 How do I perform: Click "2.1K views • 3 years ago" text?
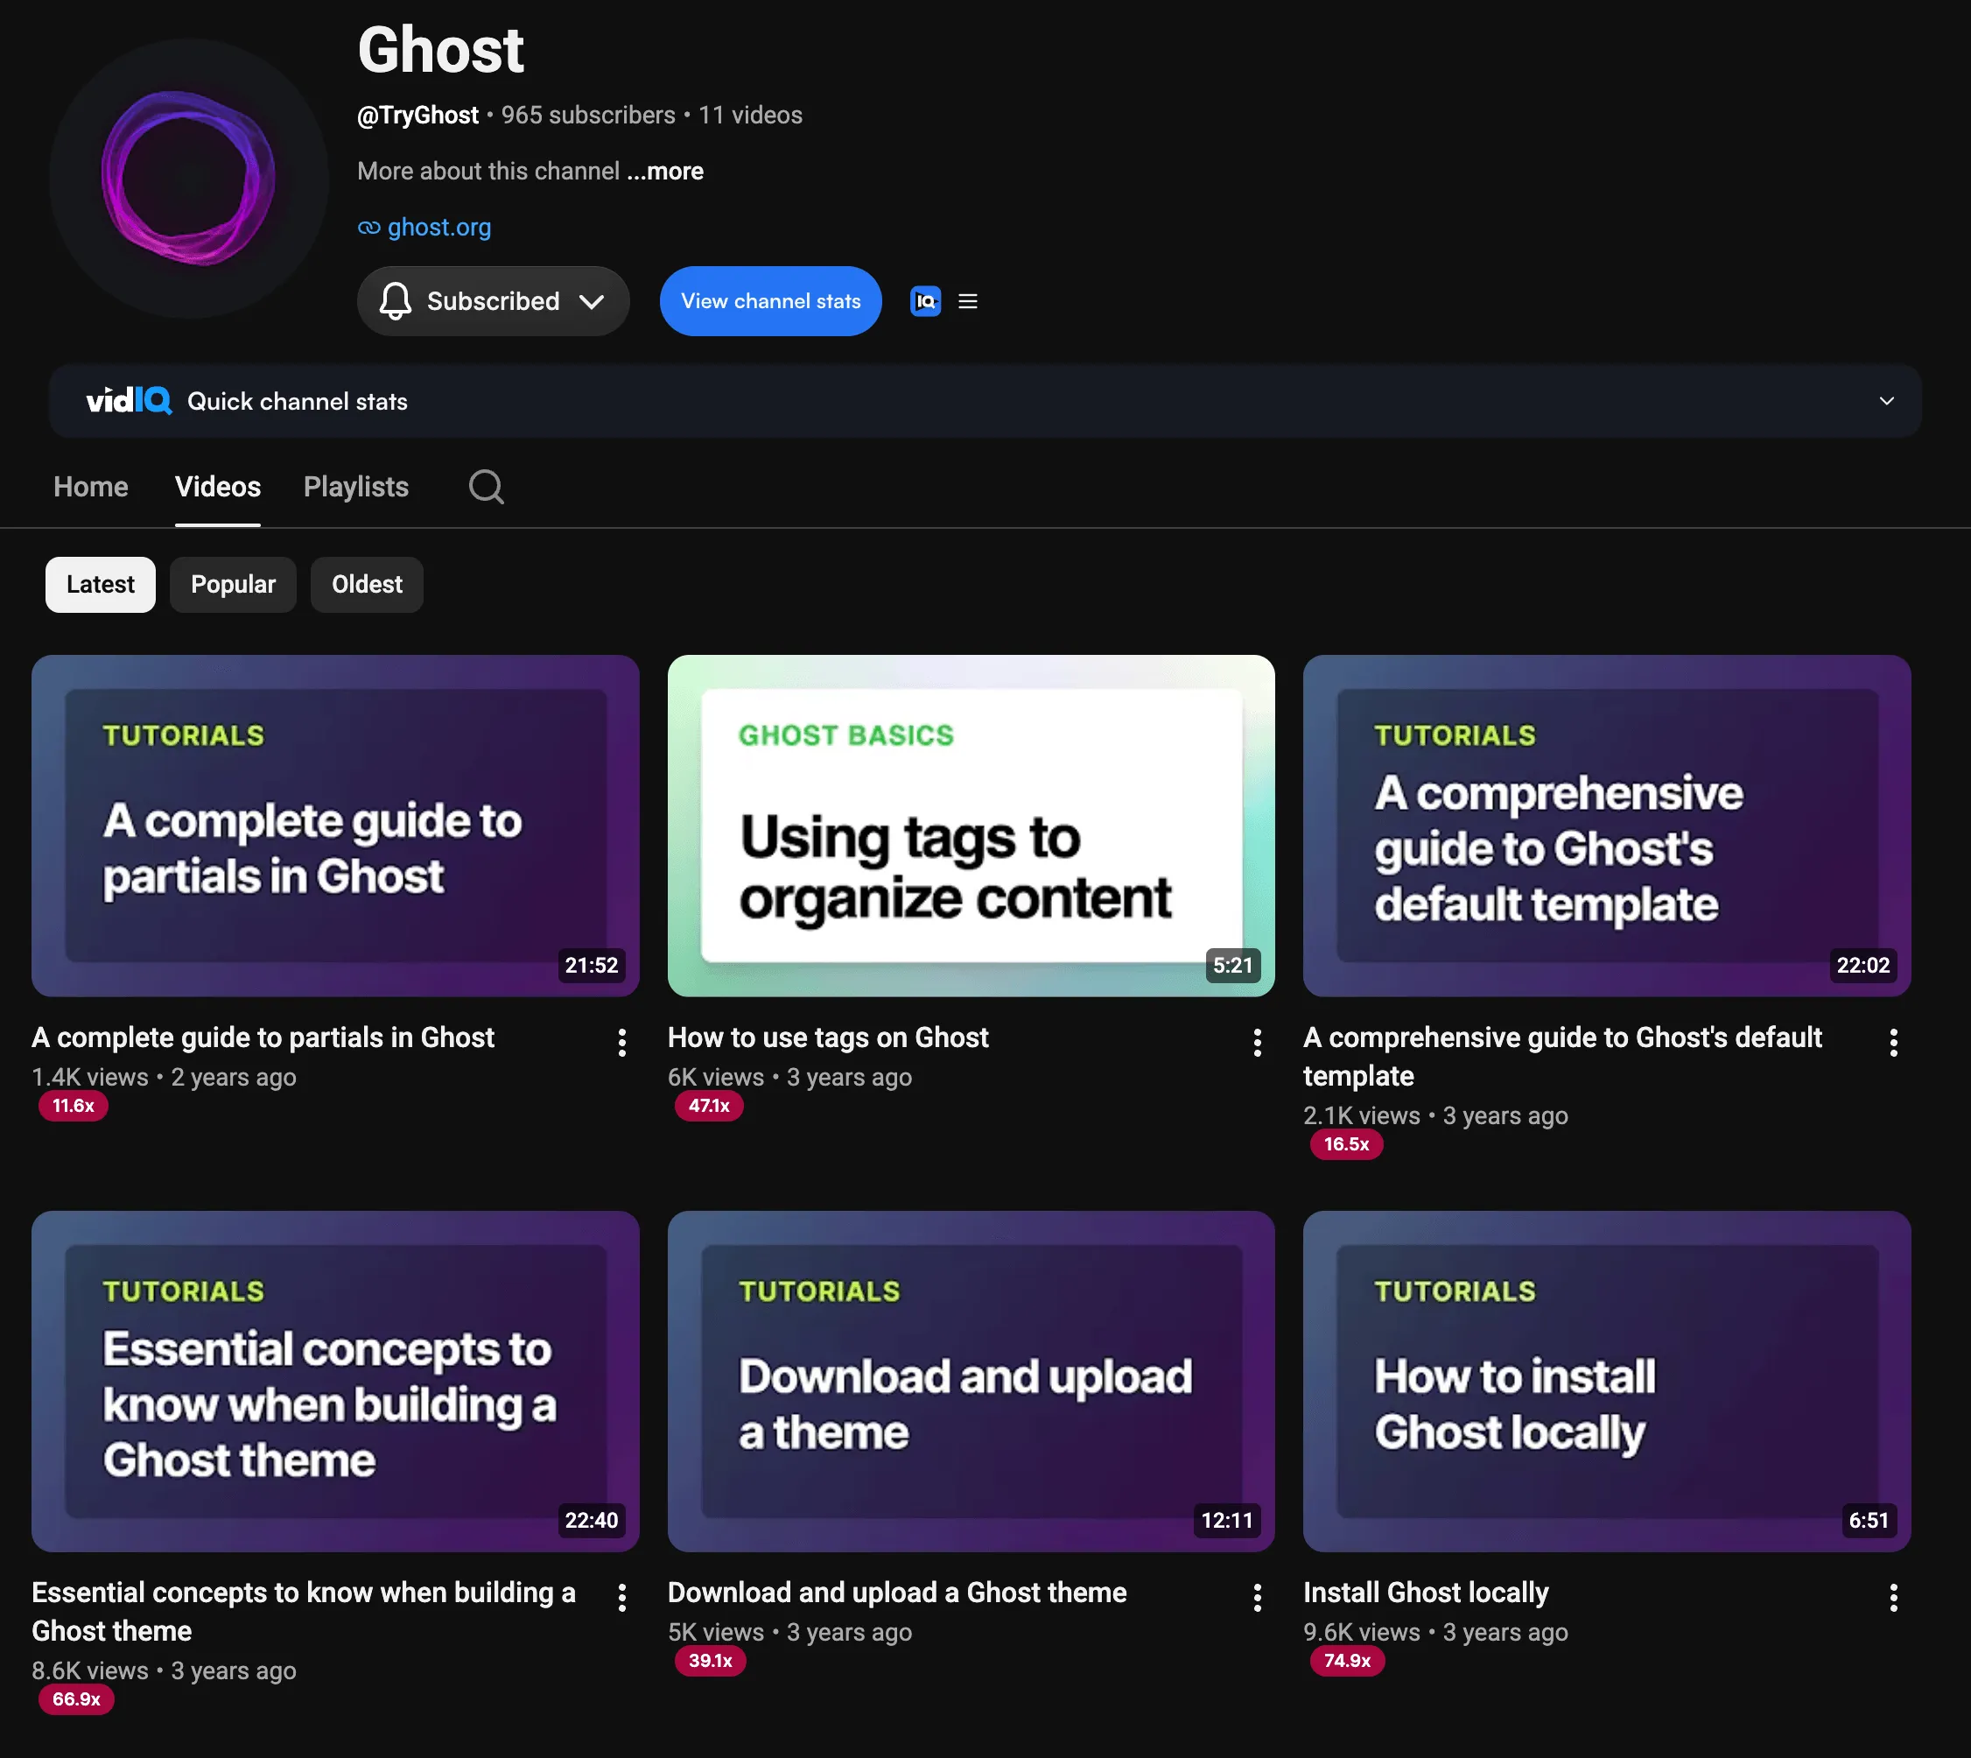click(x=1435, y=1115)
